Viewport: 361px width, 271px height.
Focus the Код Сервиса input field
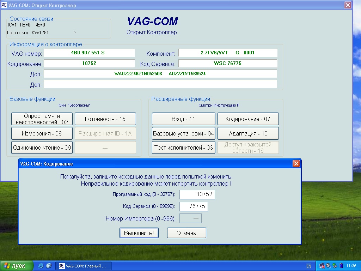click(194, 206)
